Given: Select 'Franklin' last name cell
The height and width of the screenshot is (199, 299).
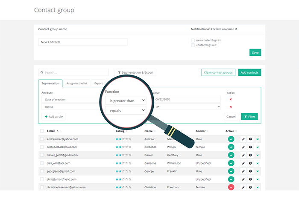Looking at the screenshot, I should click(172, 171).
